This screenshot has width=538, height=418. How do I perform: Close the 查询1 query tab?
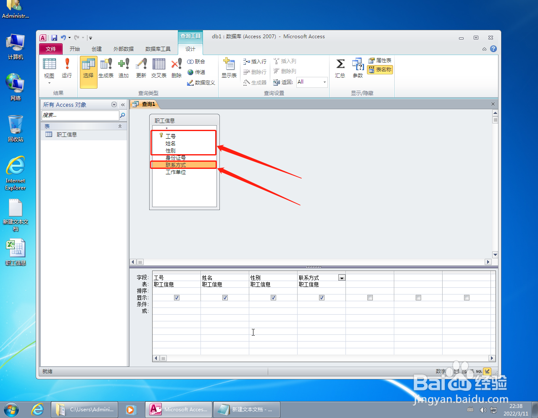493,104
